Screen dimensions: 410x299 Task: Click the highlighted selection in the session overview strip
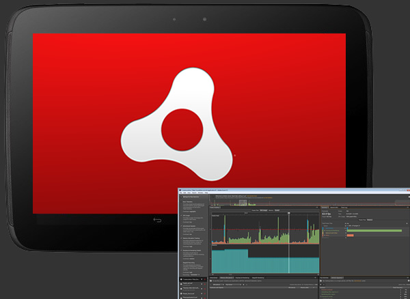[x=243, y=203]
